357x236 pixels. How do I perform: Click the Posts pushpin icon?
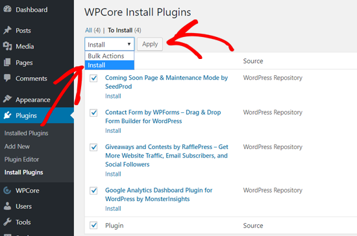tap(7, 30)
